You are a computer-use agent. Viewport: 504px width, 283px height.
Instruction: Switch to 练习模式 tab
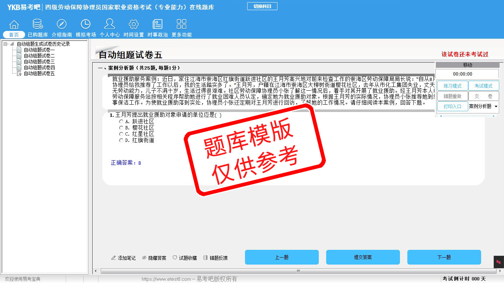(452, 86)
